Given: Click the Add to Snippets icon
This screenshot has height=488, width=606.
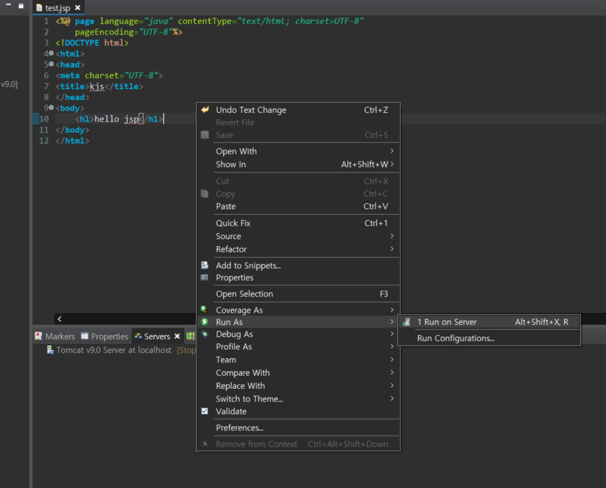Looking at the screenshot, I should click(205, 266).
